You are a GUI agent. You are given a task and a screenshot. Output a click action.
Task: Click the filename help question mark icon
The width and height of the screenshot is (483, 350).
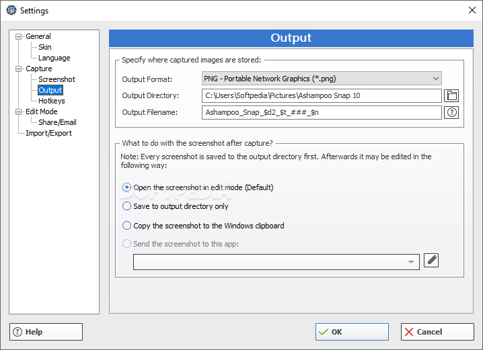tap(452, 112)
